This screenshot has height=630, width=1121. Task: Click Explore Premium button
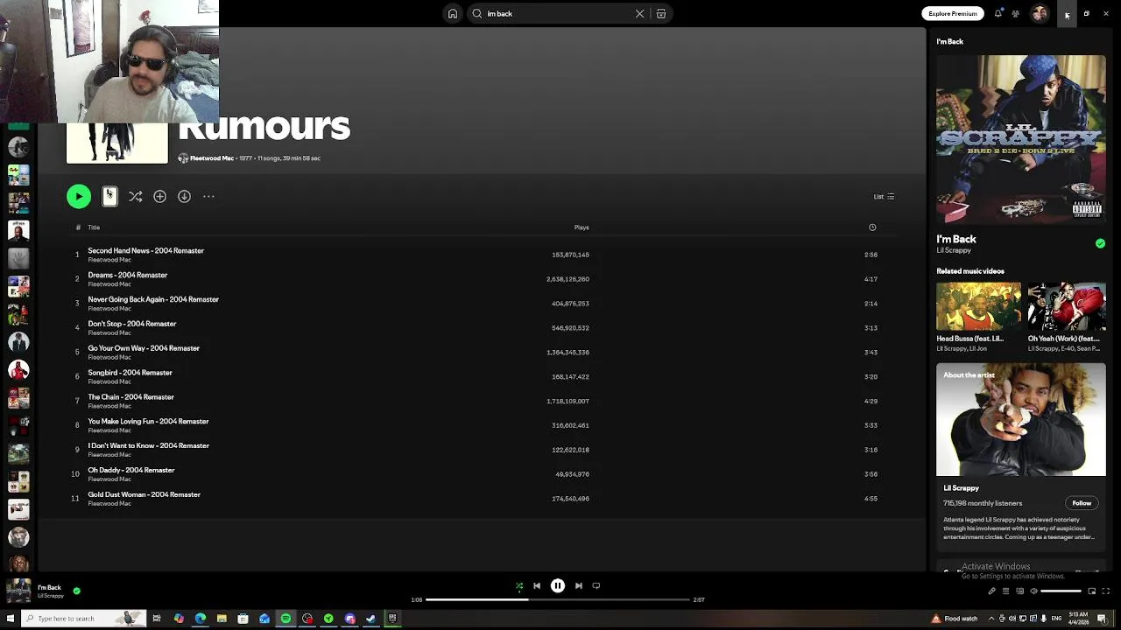tap(953, 13)
